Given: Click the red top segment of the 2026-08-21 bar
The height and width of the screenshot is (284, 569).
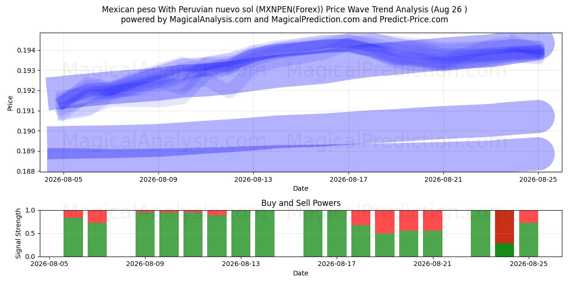Looking at the screenshot, I should click(x=433, y=221).
